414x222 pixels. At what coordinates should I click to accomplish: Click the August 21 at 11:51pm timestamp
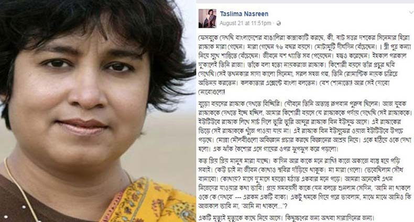(x=245, y=24)
